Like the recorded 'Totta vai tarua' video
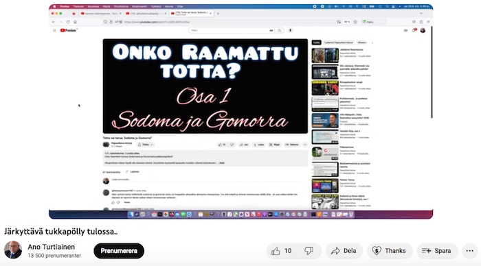The height and width of the screenshot is (266, 481). (x=222, y=145)
